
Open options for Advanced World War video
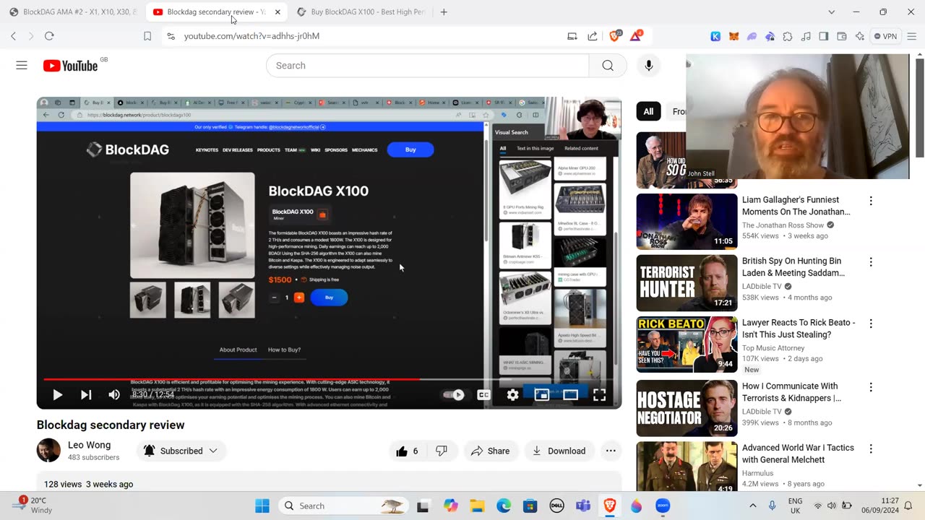pyautogui.click(x=871, y=448)
